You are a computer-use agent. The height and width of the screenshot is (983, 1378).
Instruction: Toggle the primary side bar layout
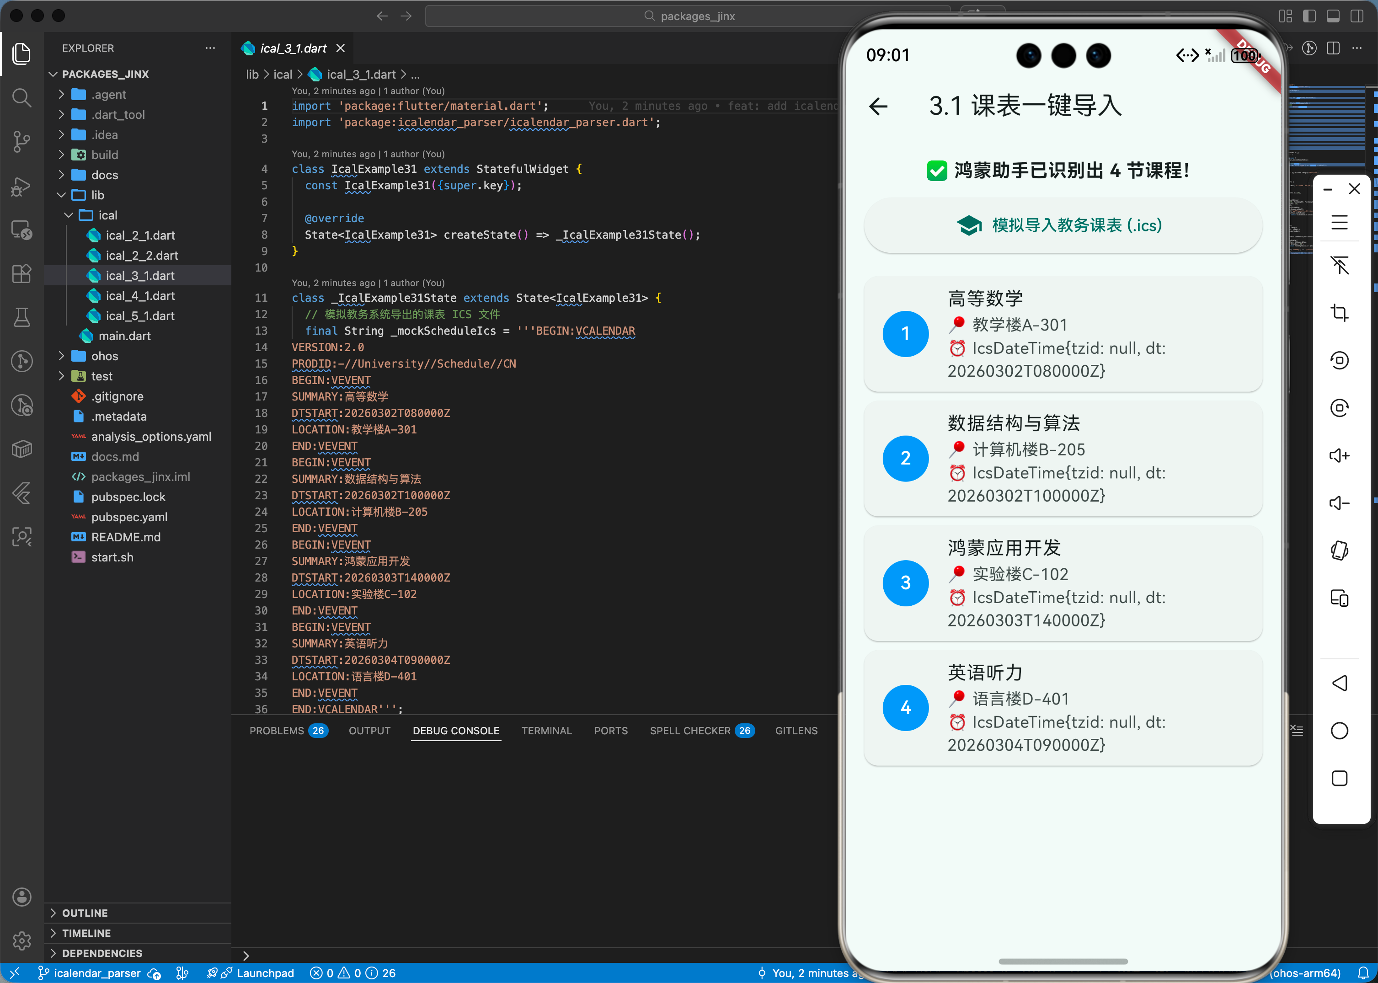pos(1309,16)
